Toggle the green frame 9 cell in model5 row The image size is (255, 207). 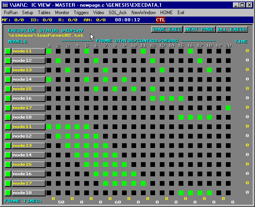(x=124, y=164)
